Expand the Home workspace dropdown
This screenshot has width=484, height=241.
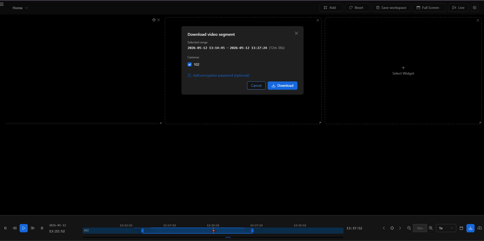coord(20,8)
